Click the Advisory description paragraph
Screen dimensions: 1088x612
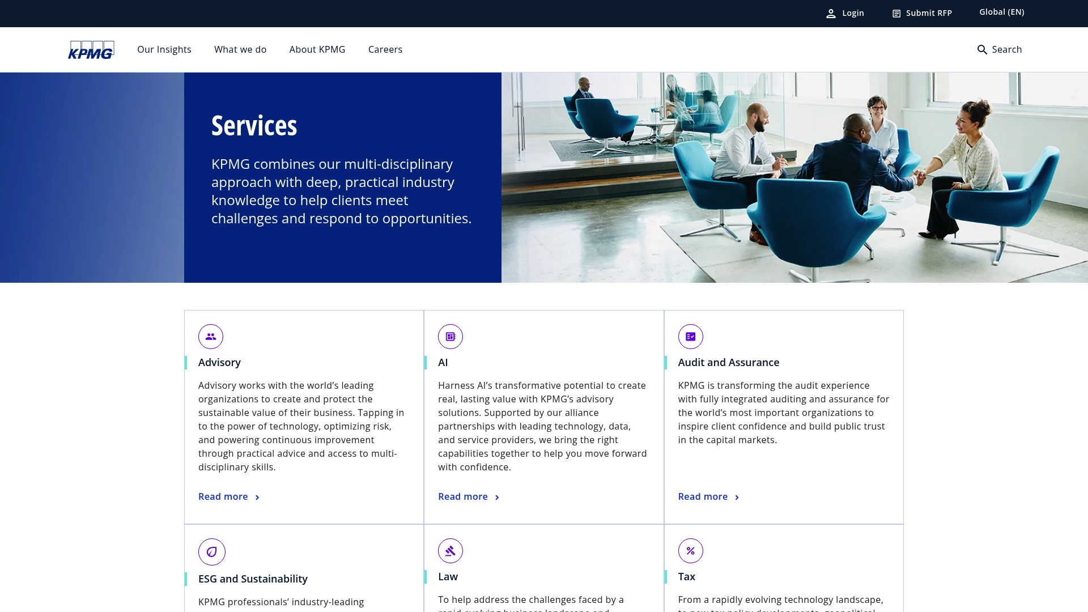click(x=302, y=426)
